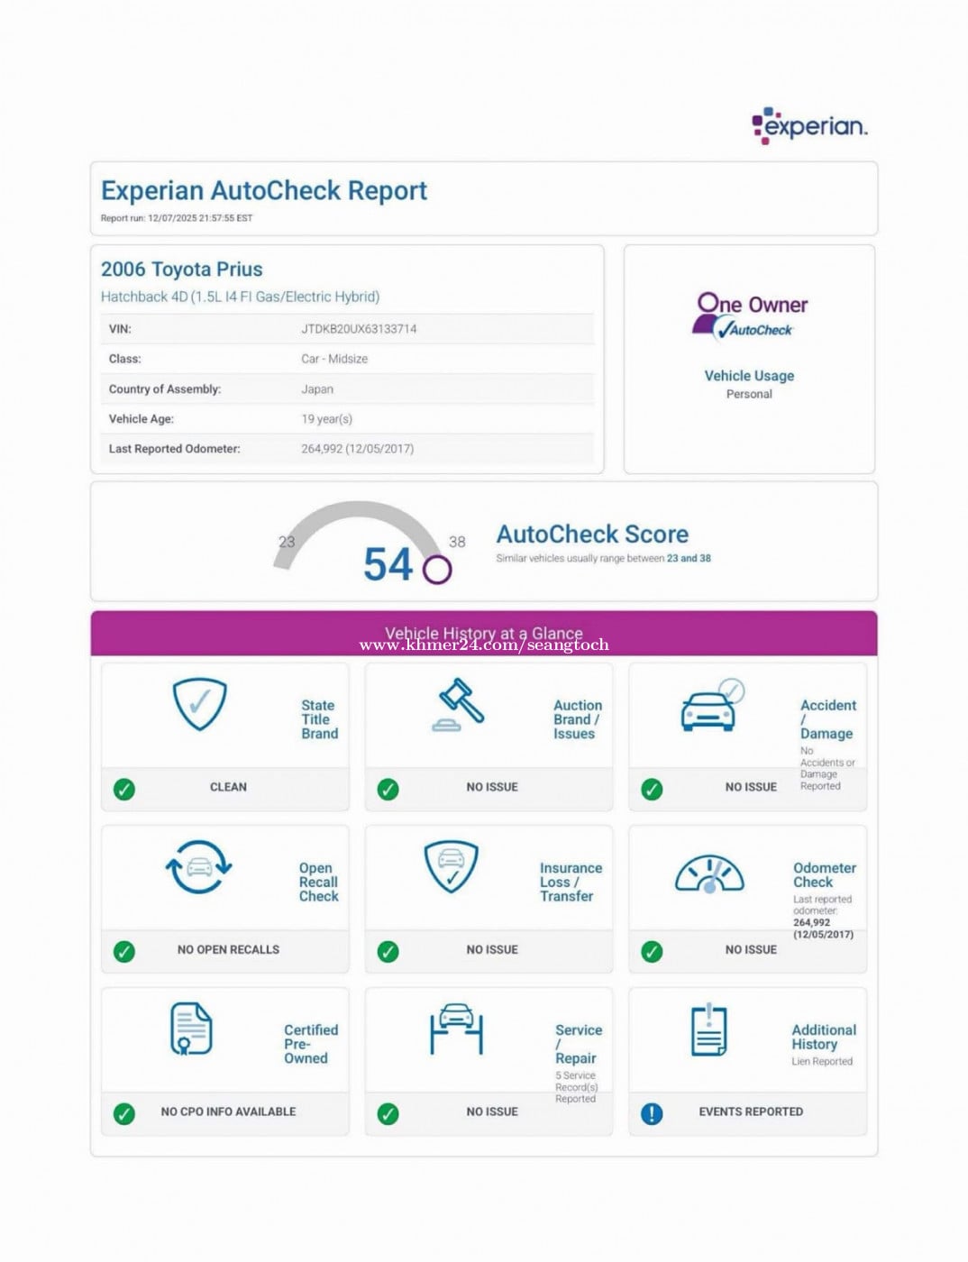The image size is (968, 1262).
Task: Select the car icon in Accident / Damage
Action: click(709, 709)
